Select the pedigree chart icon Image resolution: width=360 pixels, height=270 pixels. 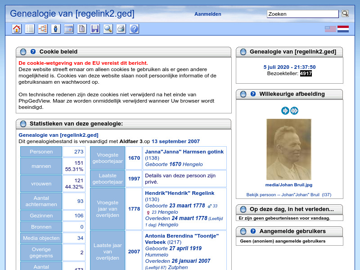click(42, 29)
